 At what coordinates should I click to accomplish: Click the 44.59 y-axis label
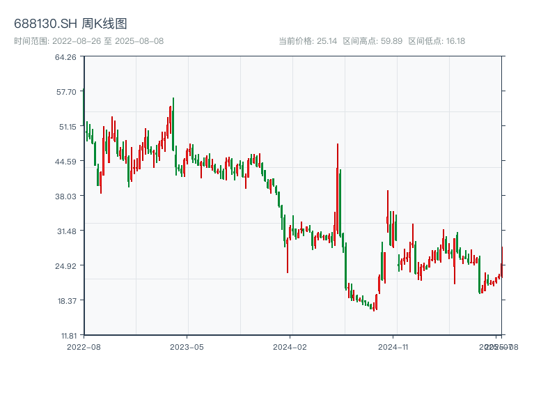pos(65,161)
